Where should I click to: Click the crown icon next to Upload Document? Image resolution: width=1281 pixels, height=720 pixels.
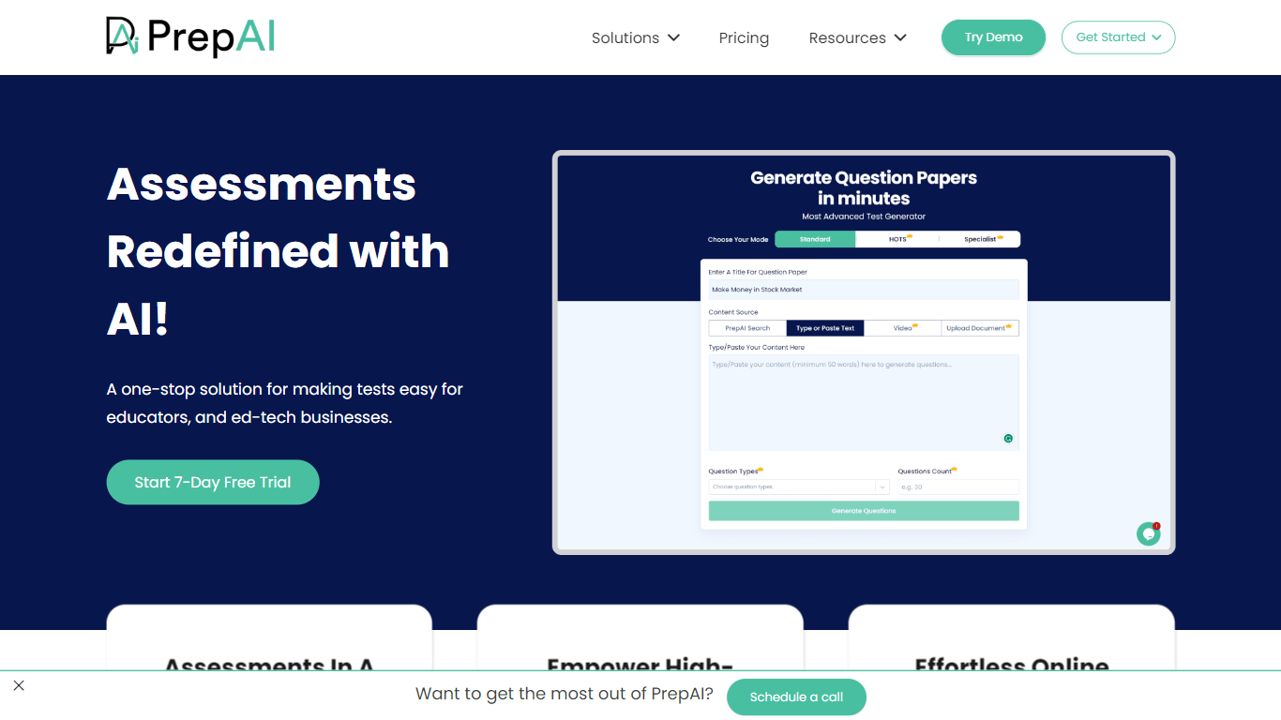point(1009,326)
